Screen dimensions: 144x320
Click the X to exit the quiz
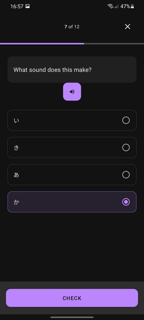tap(127, 26)
